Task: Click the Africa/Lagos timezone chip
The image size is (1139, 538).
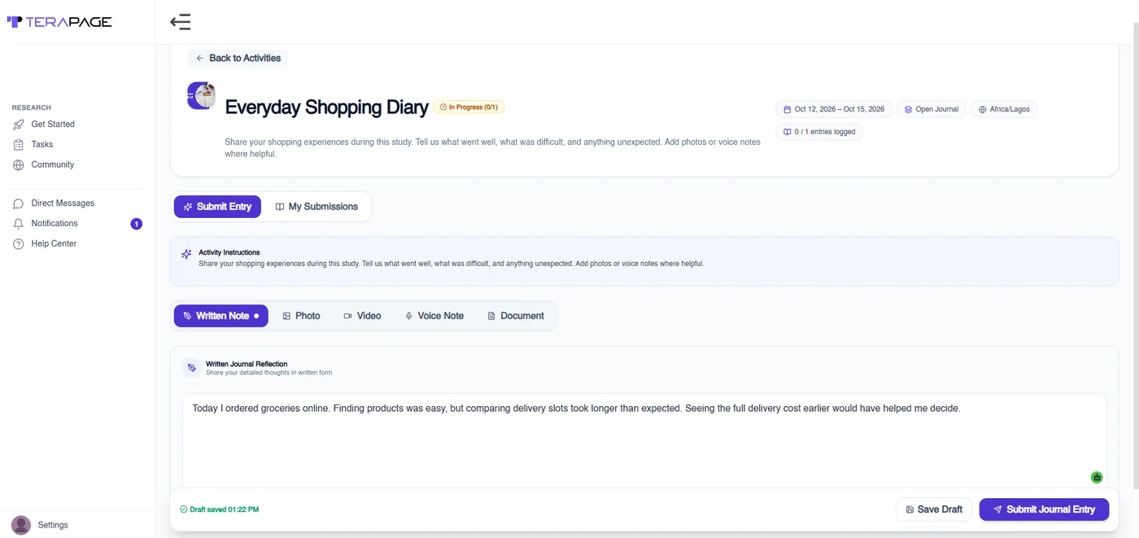Action: [x=1005, y=109]
